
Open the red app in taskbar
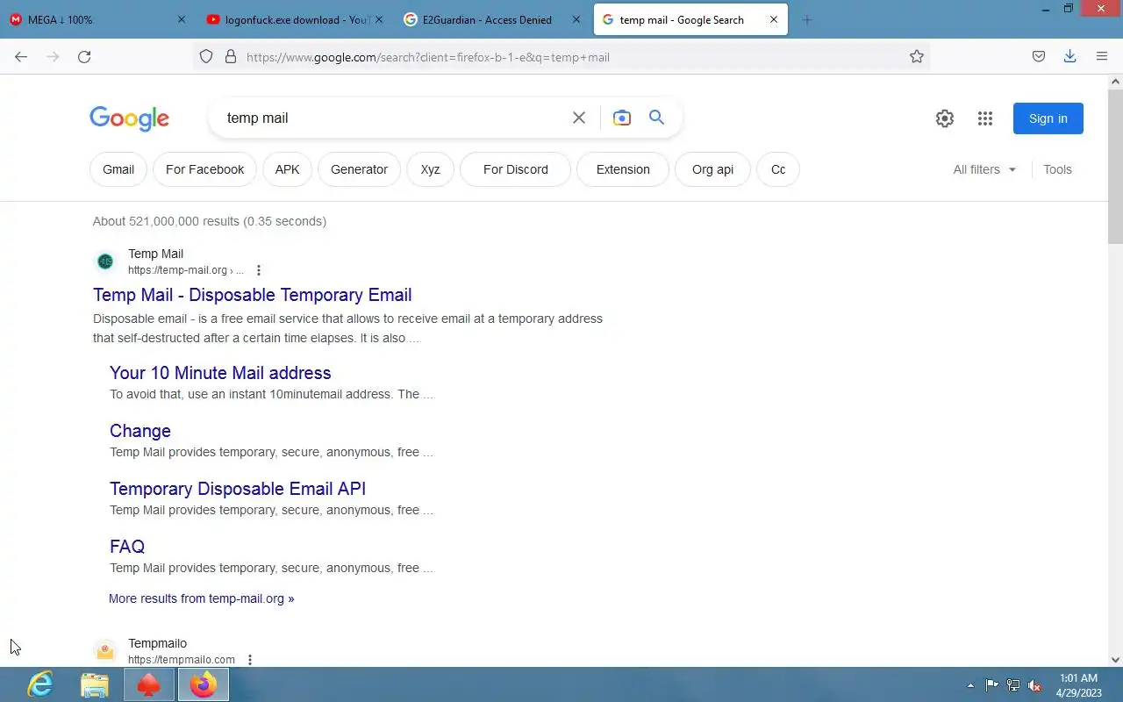coord(149,684)
